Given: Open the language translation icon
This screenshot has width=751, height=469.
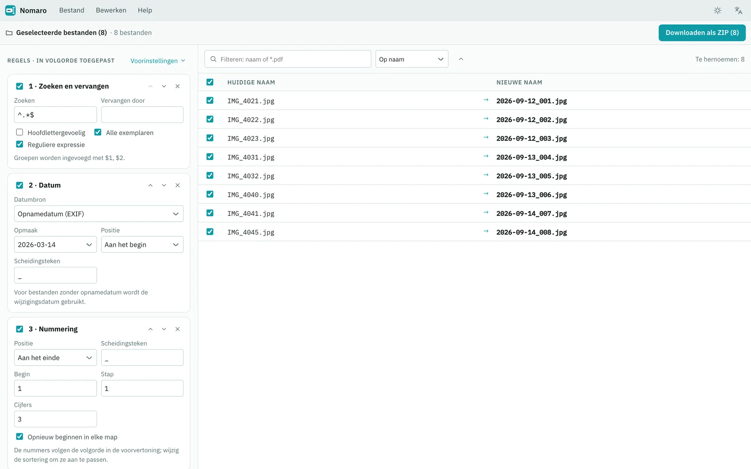Looking at the screenshot, I should 738,10.
